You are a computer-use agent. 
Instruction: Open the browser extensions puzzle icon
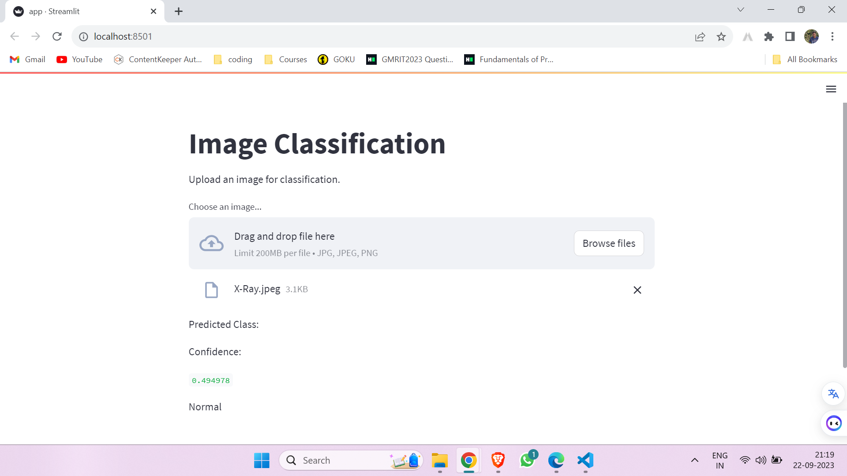[769, 37]
